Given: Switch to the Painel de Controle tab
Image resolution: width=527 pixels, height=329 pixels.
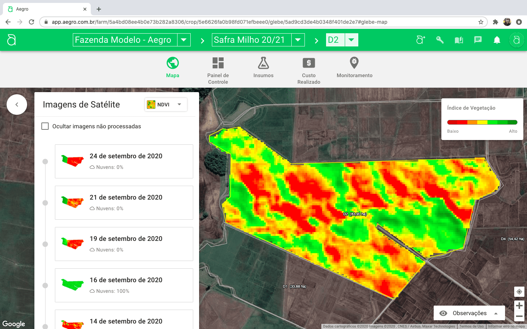Looking at the screenshot, I should (218, 70).
